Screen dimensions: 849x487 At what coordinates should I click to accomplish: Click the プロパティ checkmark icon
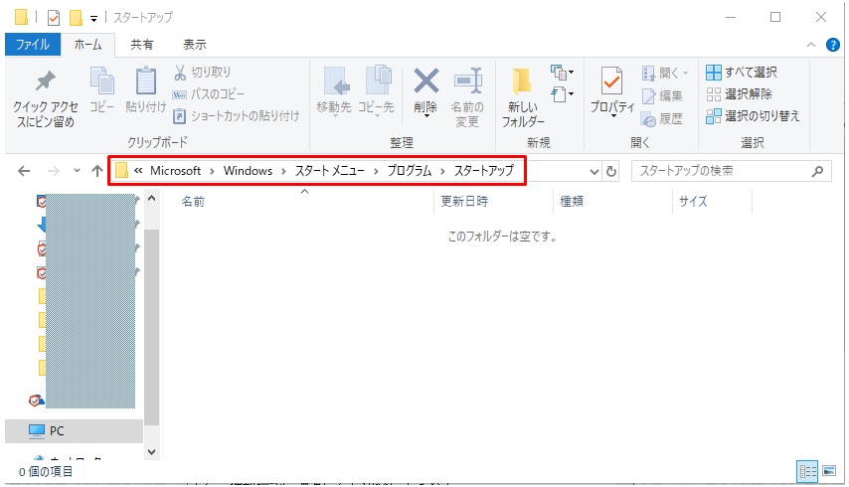pos(611,81)
